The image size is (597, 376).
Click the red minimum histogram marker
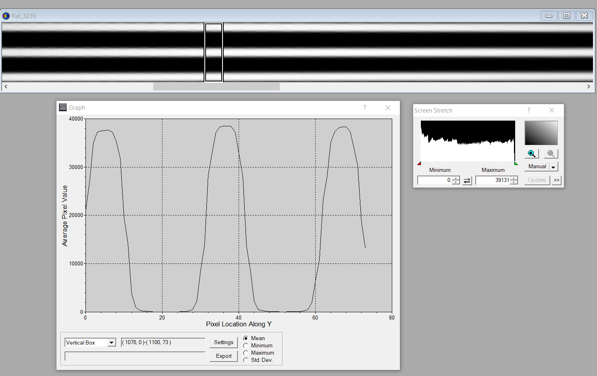(419, 163)
